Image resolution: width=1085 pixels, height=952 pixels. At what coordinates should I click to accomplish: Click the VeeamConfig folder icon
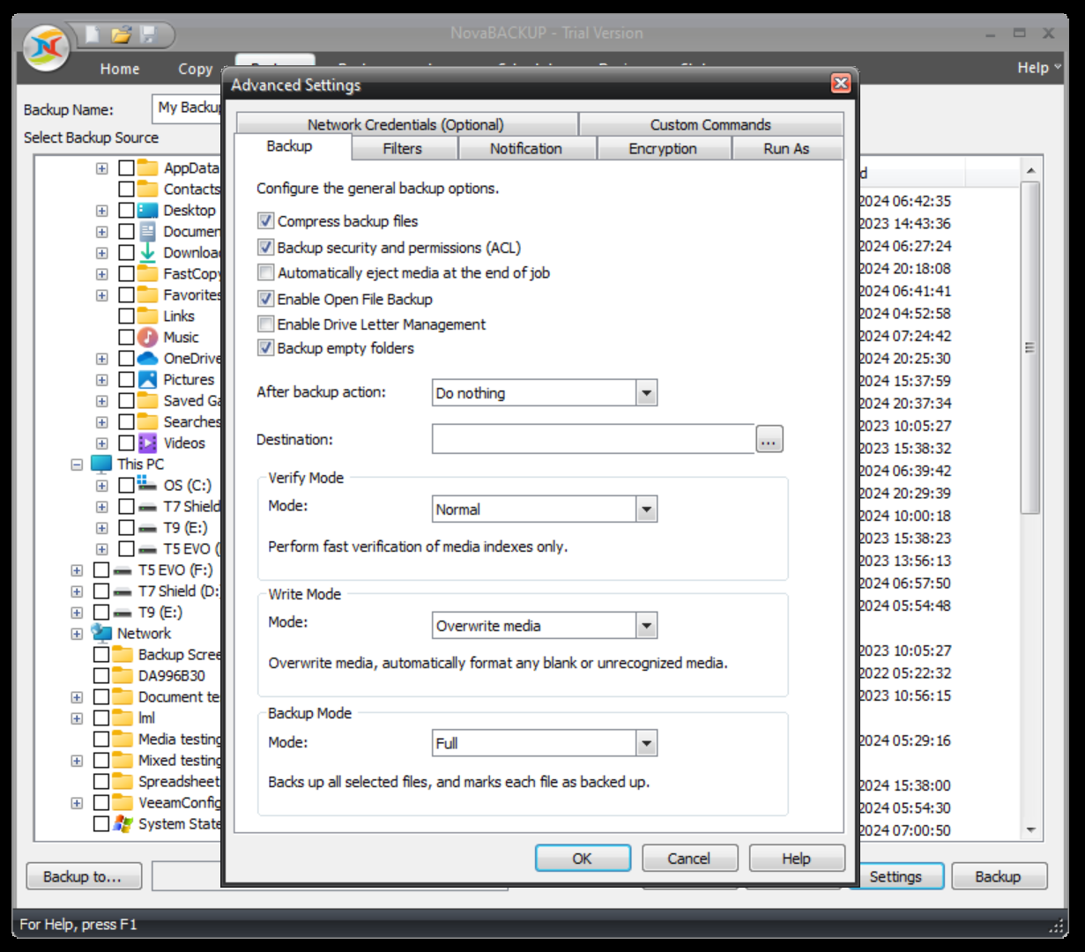[x=123, y=802]
